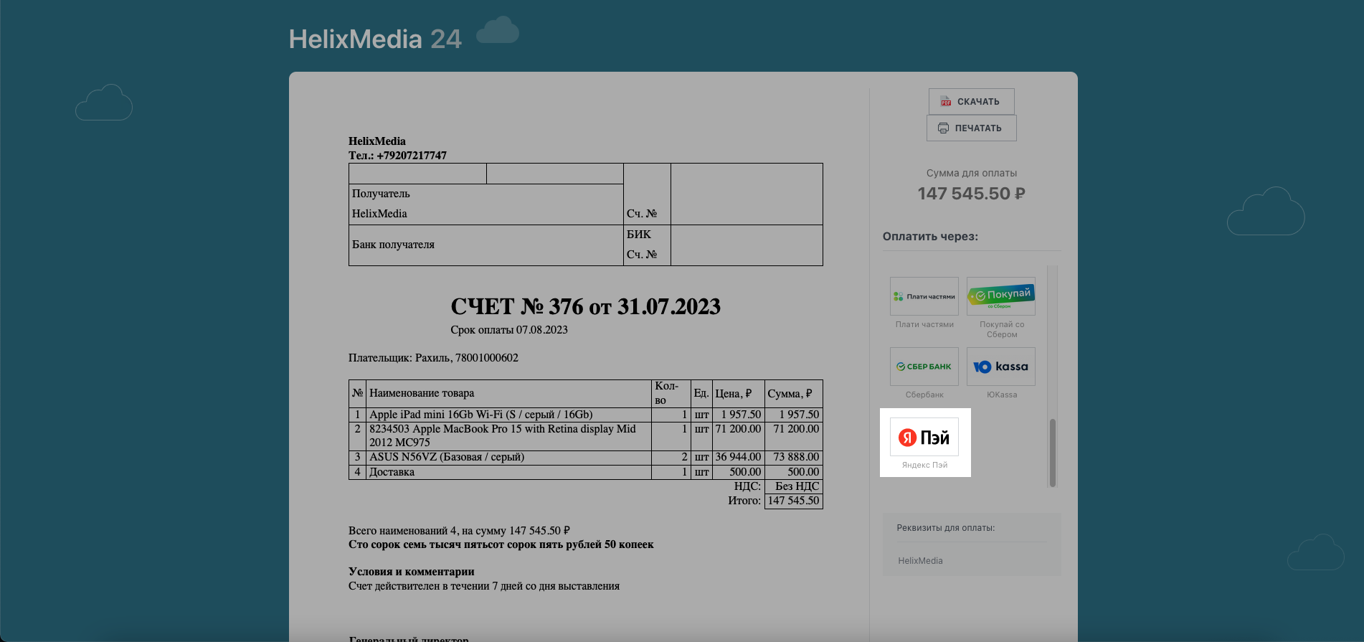The image size is (1364, 642).
Task: Select the Apple iPad mini table row
Action: tap(480, 415)
